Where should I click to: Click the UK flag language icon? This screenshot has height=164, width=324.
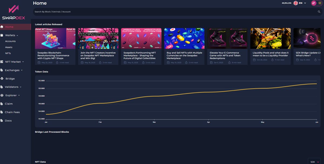[x=296, y=3]
